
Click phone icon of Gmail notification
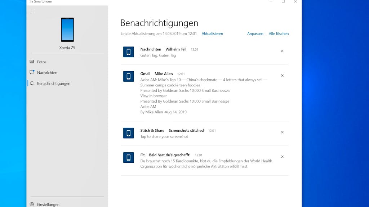pyautogui.click(x=129, y=76)
